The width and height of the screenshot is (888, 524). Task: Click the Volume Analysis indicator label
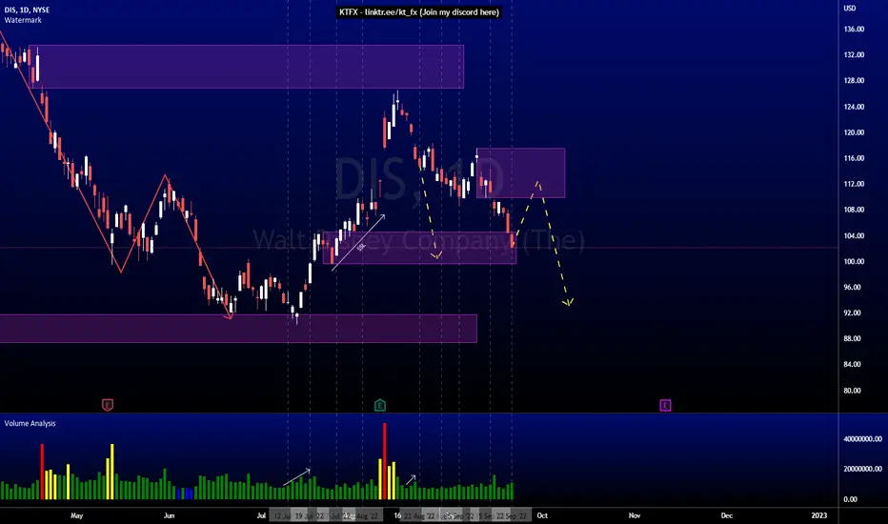(30, 423)
